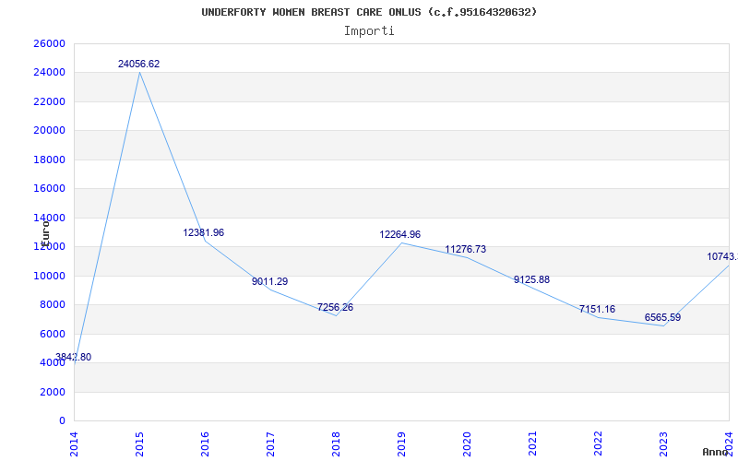
Task: Click the 7151.16 value label
Action: click(597, 310)
